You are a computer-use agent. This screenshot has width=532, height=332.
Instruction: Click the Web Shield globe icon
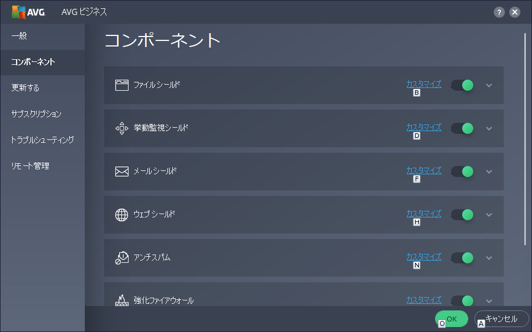click(x=122, y=215)
